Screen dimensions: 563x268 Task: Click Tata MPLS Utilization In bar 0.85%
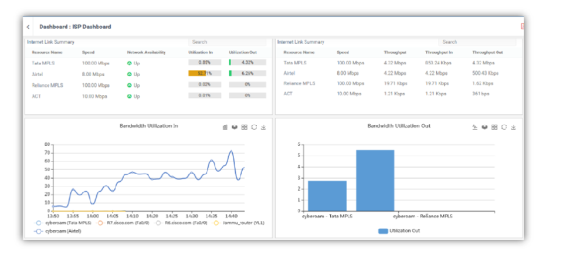pos(205,62)
